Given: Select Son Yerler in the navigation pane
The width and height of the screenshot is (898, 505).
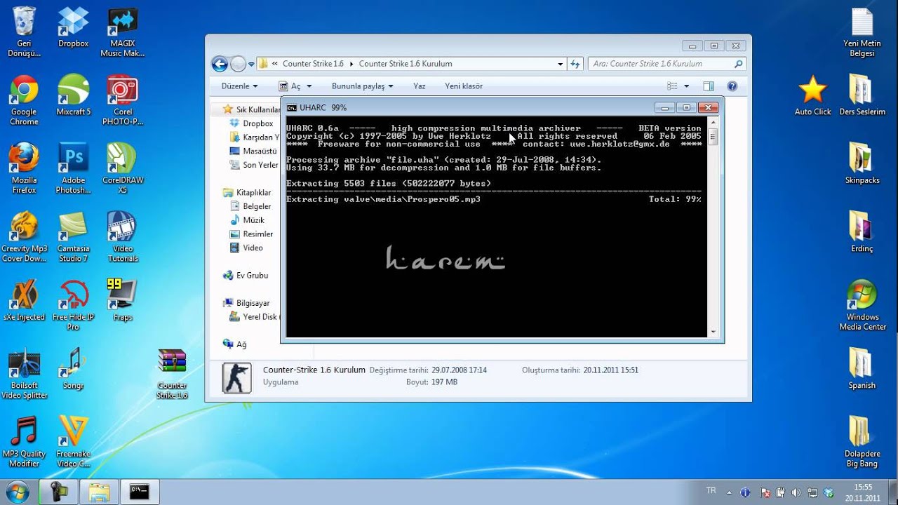Looking at the screenshot, I should (x=253, y=165).
